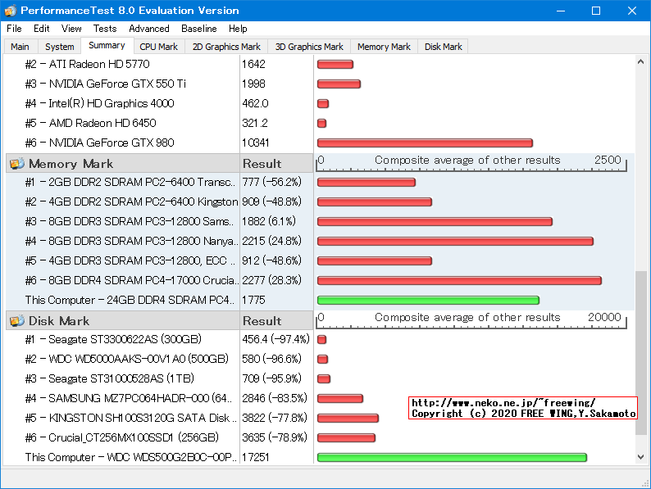Go to the System tab

pyautogui.click(x=60, y=47)
